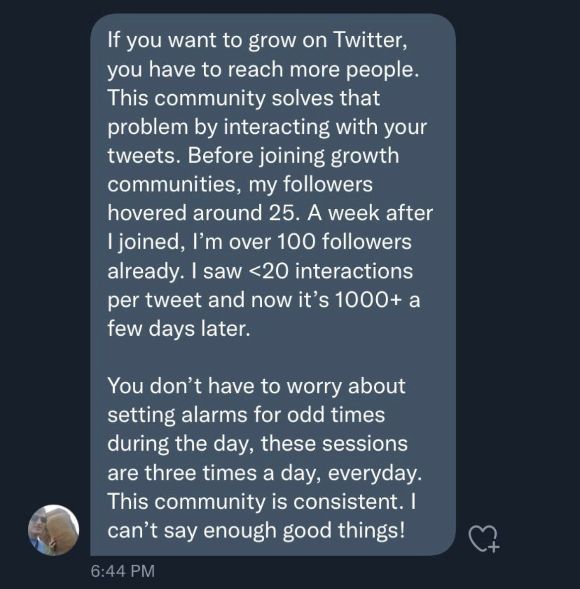Click "can't say enough good things!" line
Viewport: 580px width, 589px height.
coord(256,530)
